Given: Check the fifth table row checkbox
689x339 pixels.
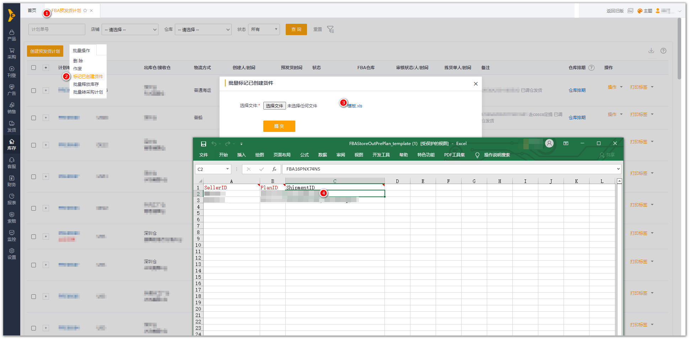Looking at the screenshot, I should [x=33, y=208].
